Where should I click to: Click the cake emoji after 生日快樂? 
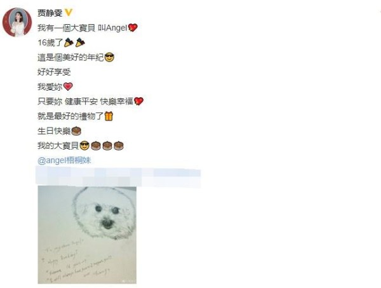pos(76,131)
